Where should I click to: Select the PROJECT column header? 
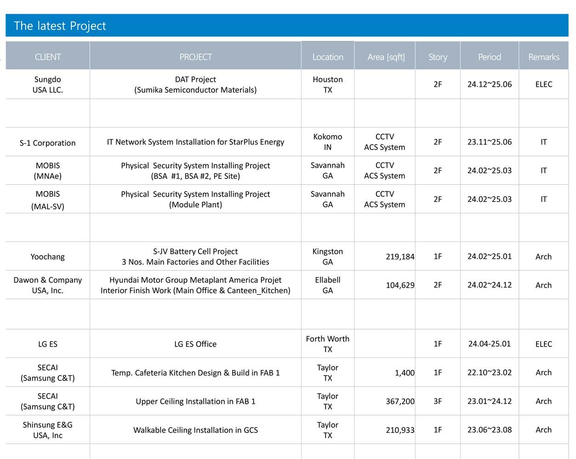point(195,57)
